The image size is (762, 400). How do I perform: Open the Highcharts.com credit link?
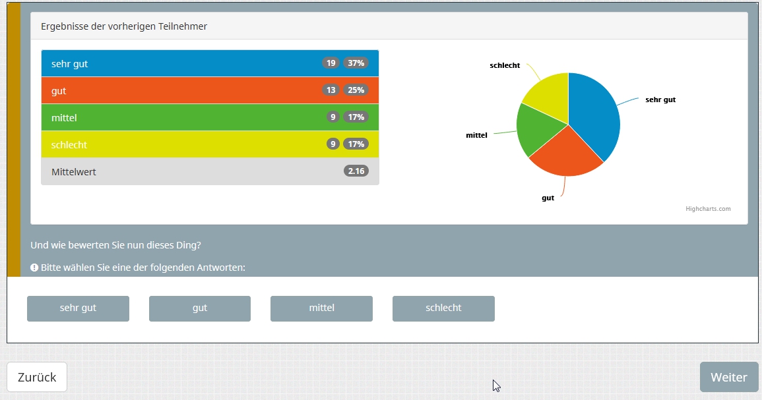point(708,209)
